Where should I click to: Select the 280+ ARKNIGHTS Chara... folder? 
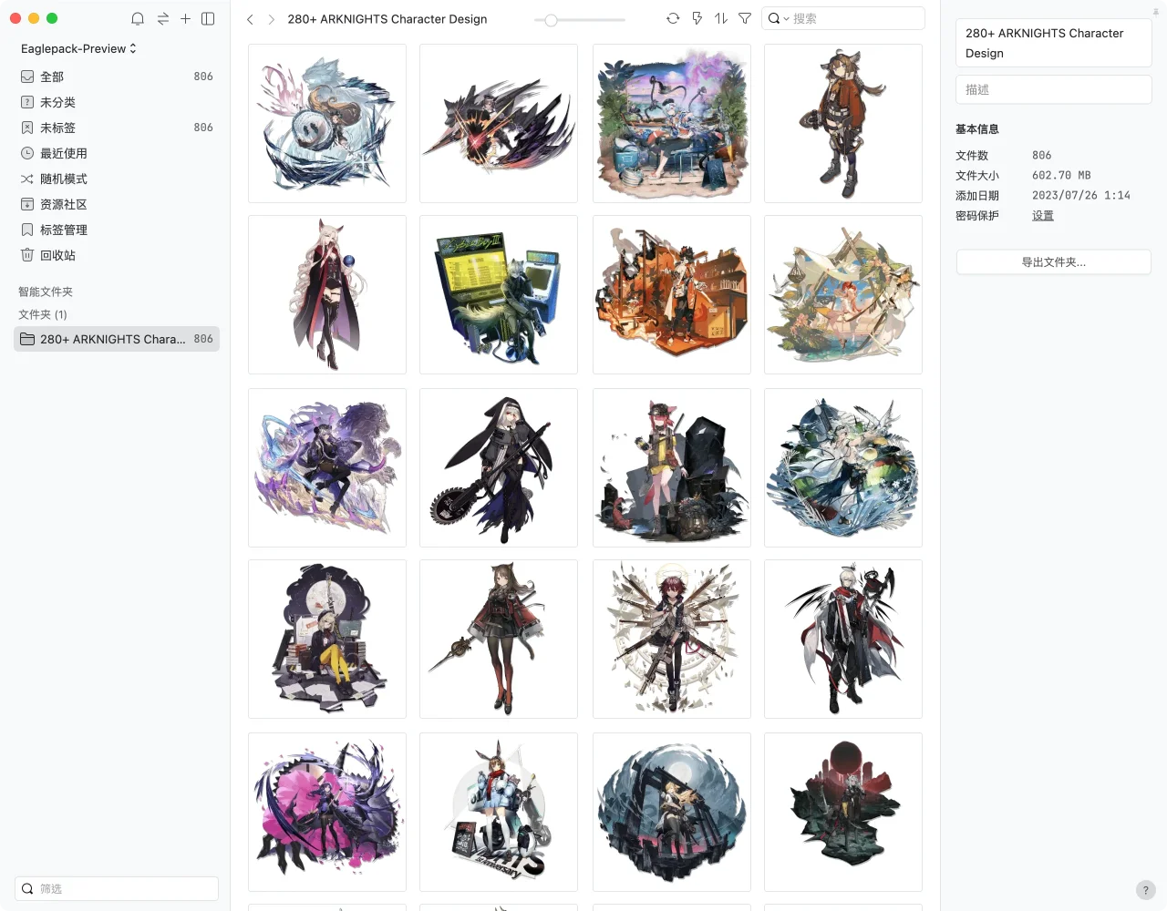pyautogui.click(x=116, y=339)
